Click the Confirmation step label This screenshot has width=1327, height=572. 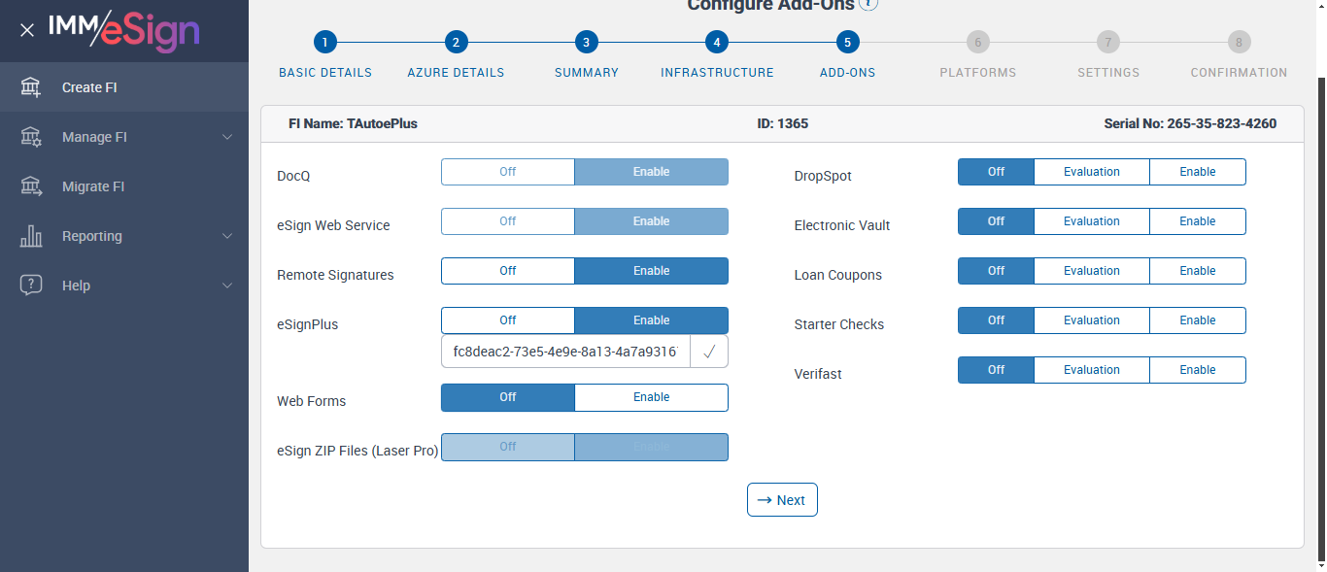[1239, 73]
